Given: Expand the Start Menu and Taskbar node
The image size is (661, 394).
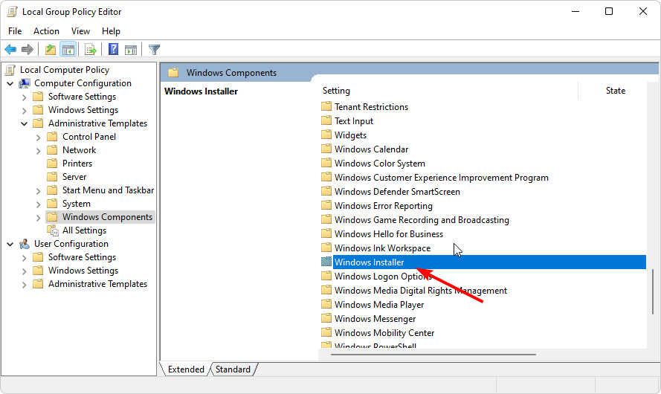Looking at the screenshot, I should point(39,191).
